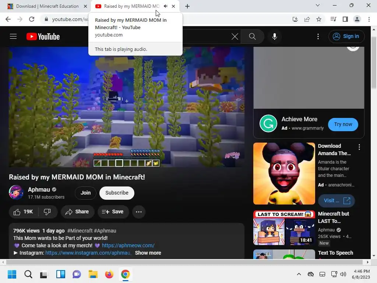The width and height of the screenshot is (377, 283).
Task: Reload the YouTube page
Action: click(x=32, y=19)
